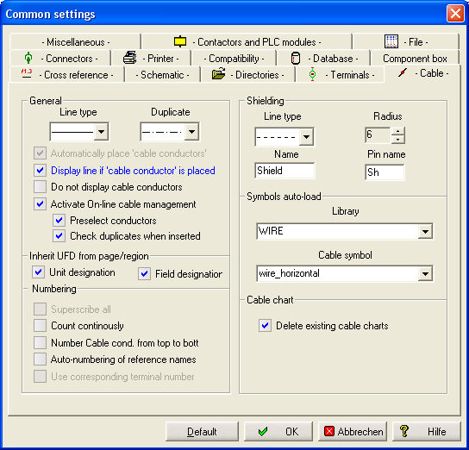Open the Directories tab folder icon
This screenshot has width=469, height=450.
tap(219, 73)
